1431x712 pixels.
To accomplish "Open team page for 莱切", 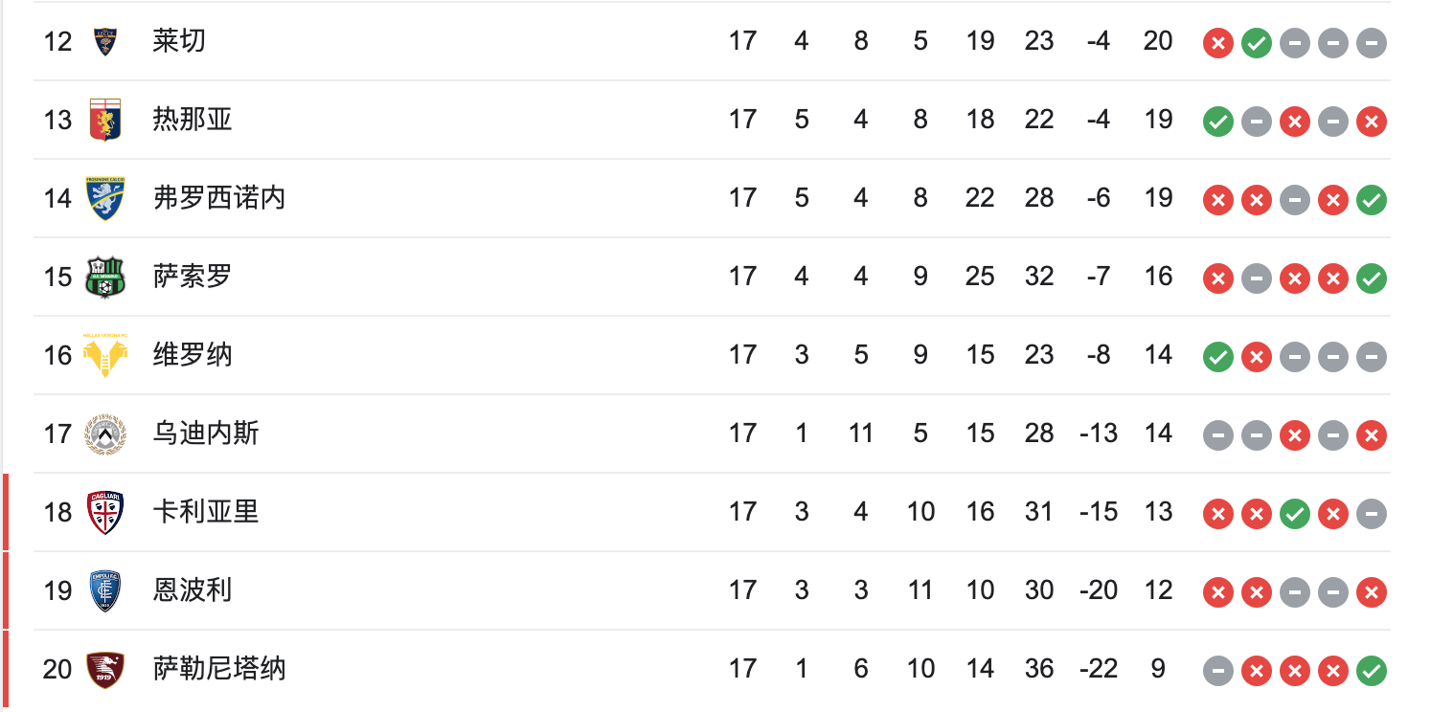I will tap(179, 41).
